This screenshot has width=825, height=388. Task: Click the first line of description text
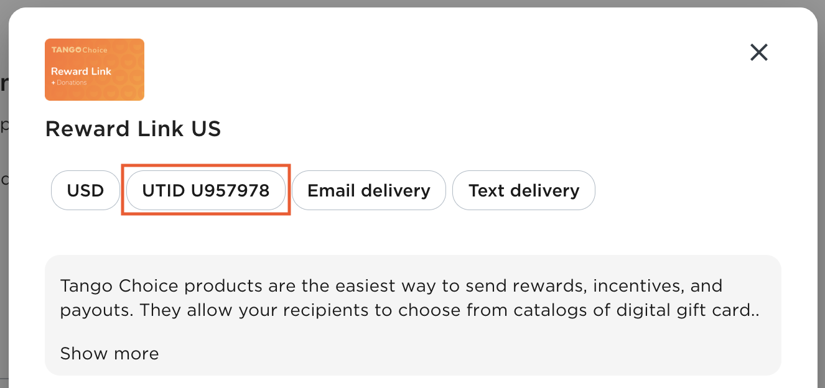tap(391, 287)
